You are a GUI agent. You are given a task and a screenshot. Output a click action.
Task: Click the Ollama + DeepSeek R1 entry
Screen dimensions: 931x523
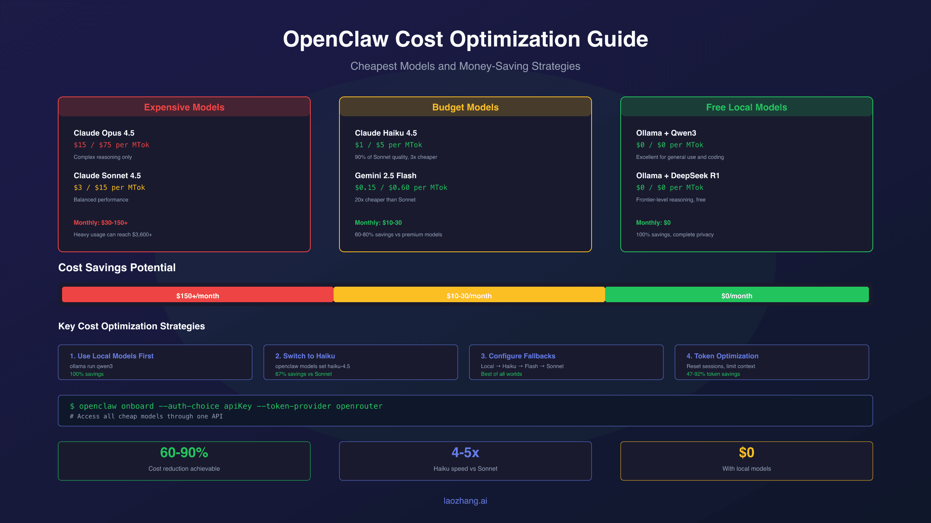click(677, 175)
